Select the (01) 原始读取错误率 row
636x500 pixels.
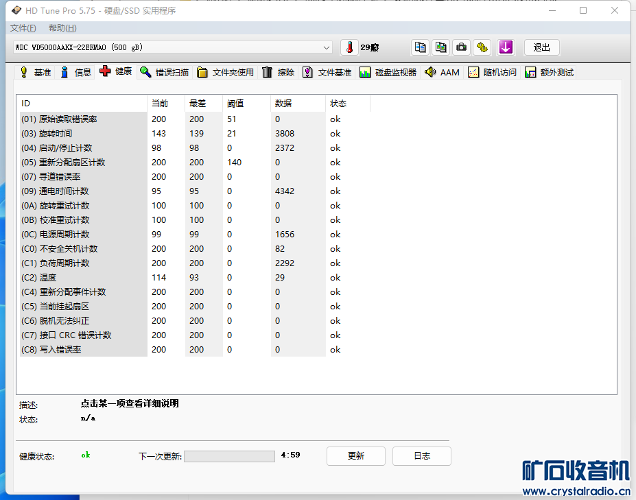195,119
